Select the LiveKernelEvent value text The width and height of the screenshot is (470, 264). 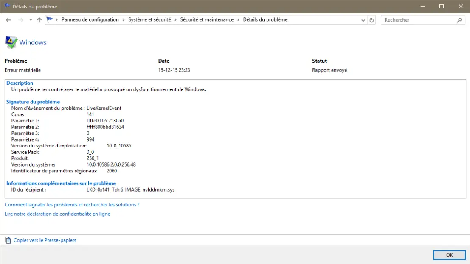104,108
